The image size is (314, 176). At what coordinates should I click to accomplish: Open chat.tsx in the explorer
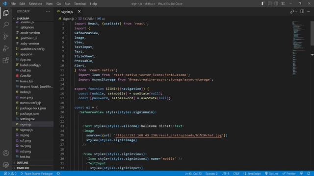[x=26, y=70]
